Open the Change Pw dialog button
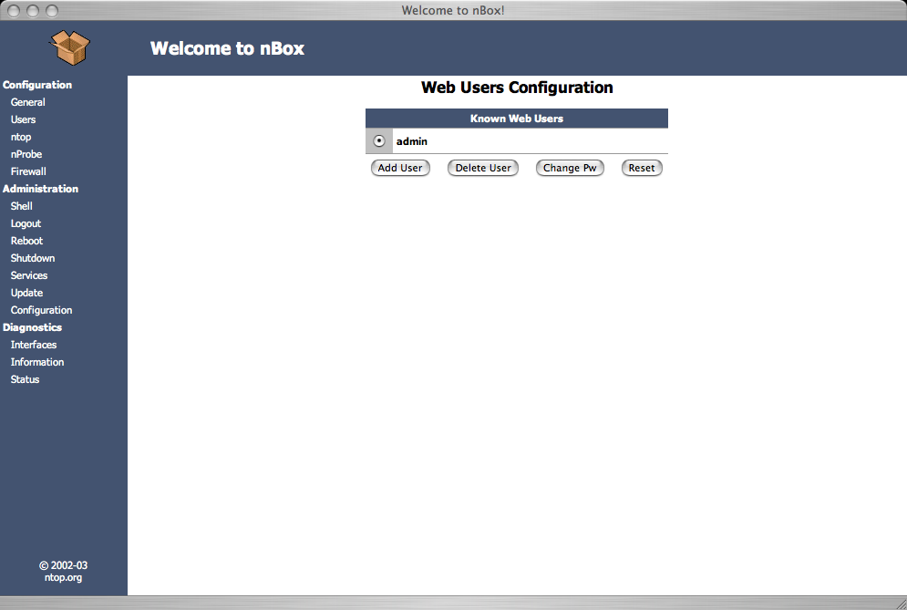907x610 pixels. point(570,168)
